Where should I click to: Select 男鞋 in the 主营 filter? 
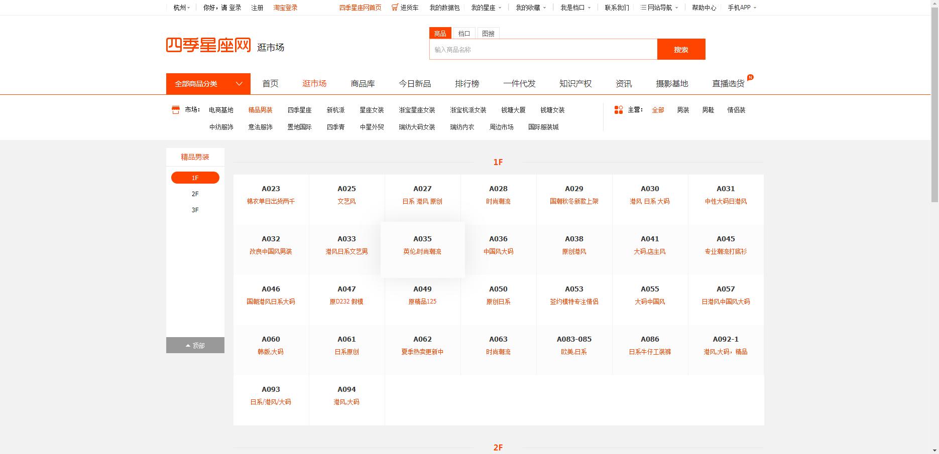[708, 110]
